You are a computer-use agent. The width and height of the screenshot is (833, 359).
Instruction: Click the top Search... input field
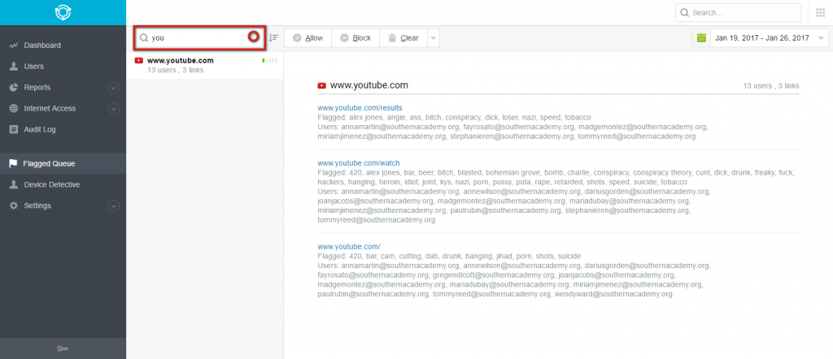tap(738, 13)
